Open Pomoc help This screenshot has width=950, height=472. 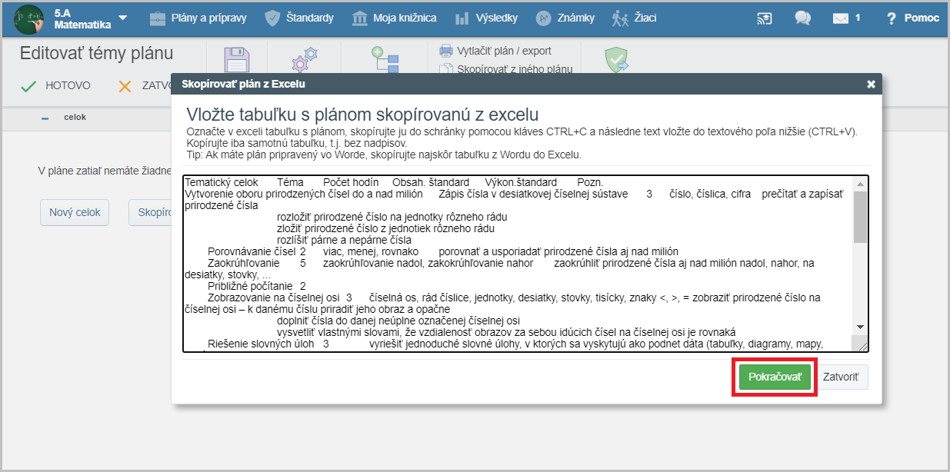click(x=912, y=18)
